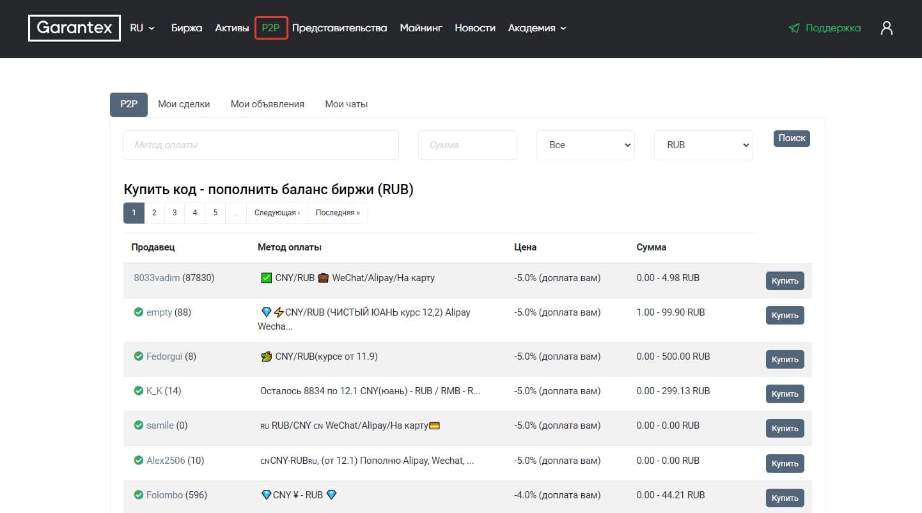Open the RUB currency dropdown
Viewport: 922px width, 513px height.
point(703,145)
